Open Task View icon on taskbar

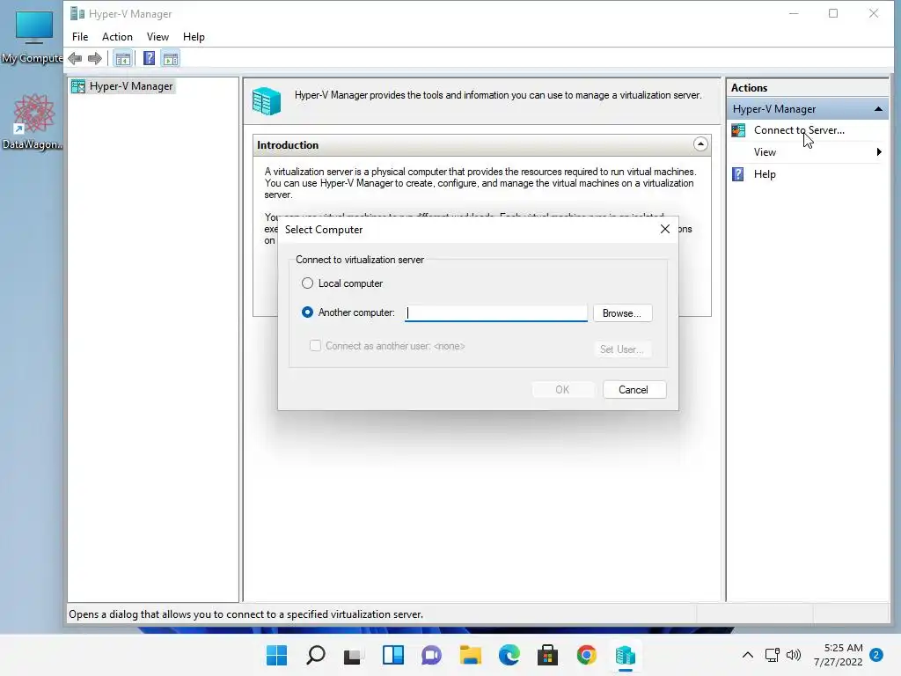[x=354, y=655]
